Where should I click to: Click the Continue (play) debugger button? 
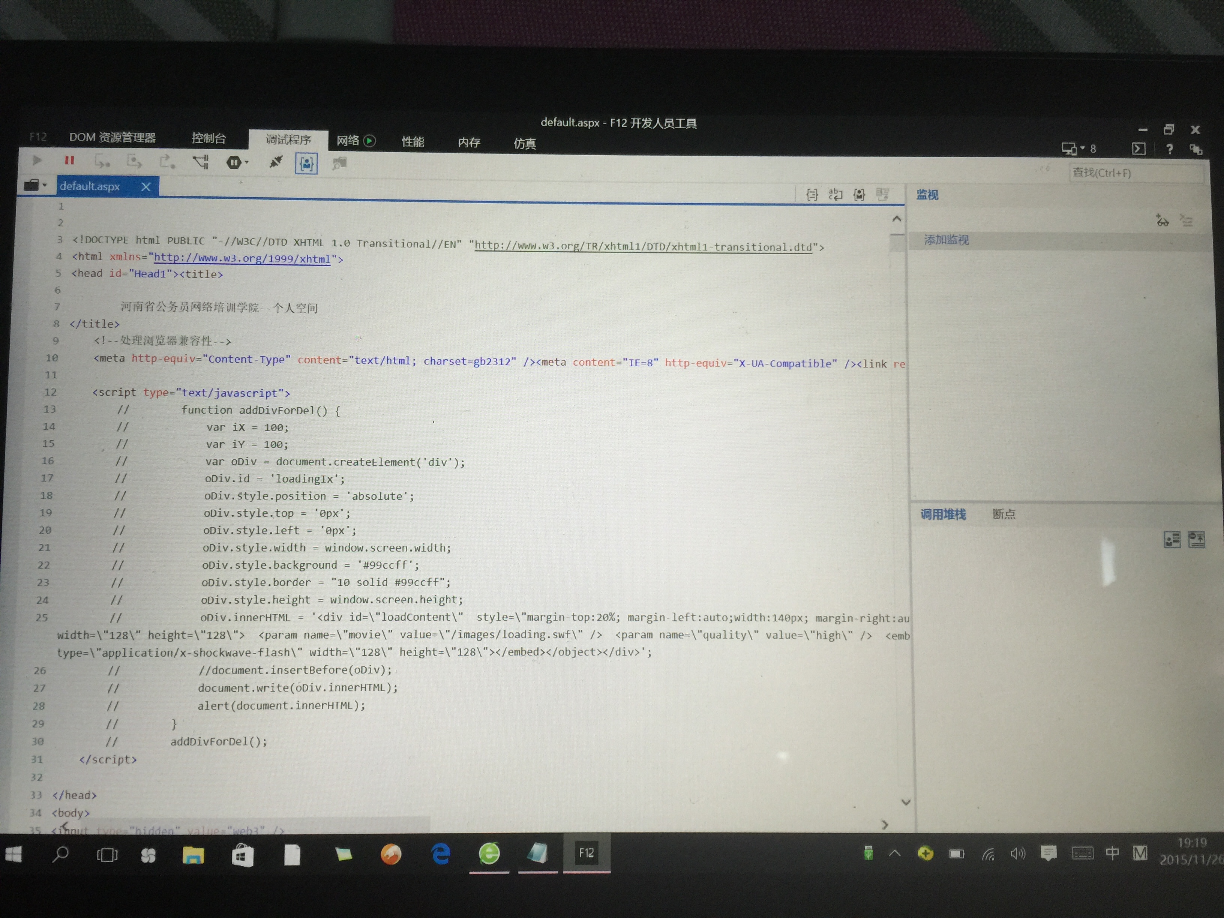tap(37, 160)
